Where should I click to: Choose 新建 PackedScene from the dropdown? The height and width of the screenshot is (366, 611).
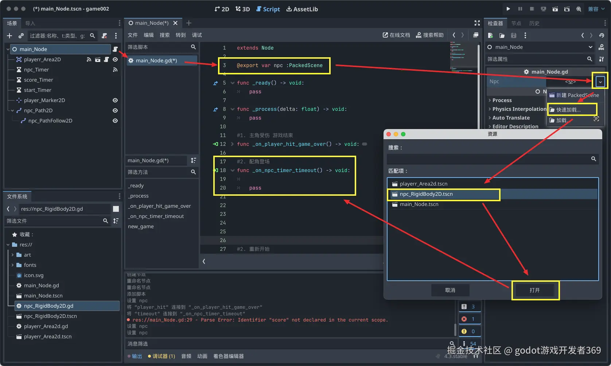tap(575, 95)
